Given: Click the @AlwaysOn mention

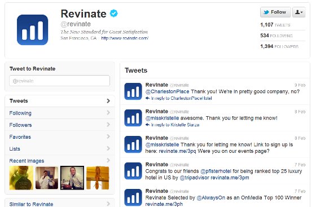Looking at the screenshot, I should coord(211,198).
